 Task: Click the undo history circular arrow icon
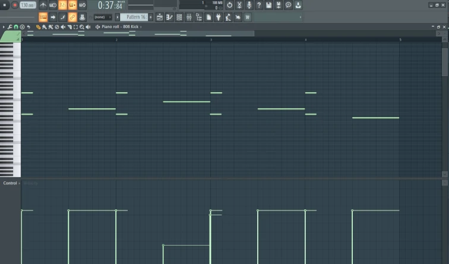coord(230,5)
